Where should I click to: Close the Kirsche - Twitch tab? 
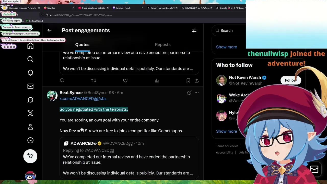click(x=142, y=8)
